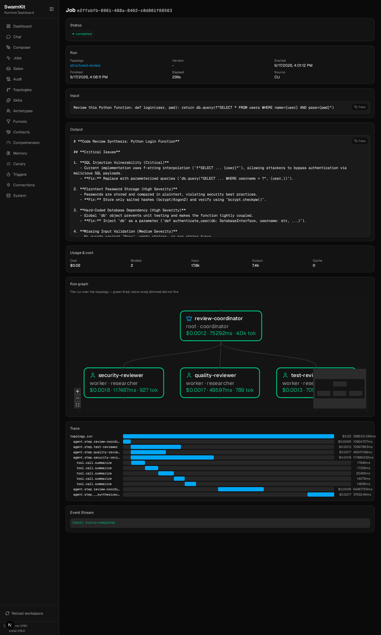The width and height of the screenshot is (381, 635).
Task: Zoom in on the run graph
Action: [78, 391]
